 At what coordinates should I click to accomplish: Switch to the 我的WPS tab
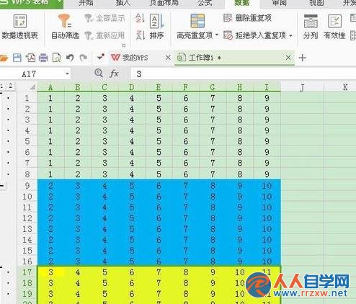pyautogui.click(x=135, y=58)
